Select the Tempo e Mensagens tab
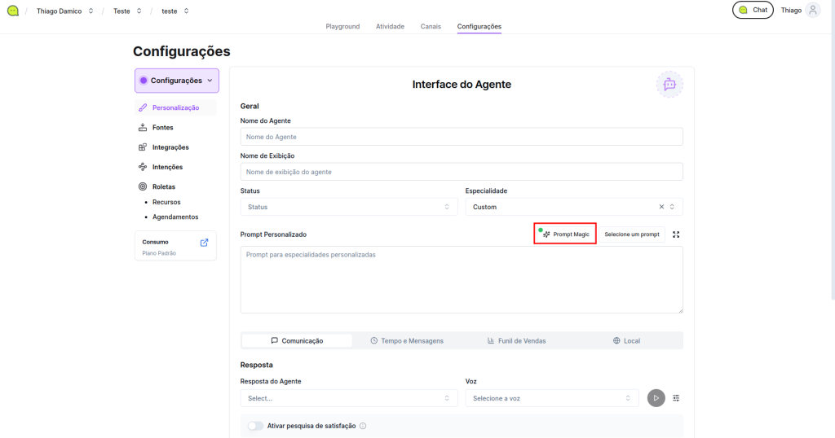The width and height of the screenshot is (835, 438). tap(407, 340)
